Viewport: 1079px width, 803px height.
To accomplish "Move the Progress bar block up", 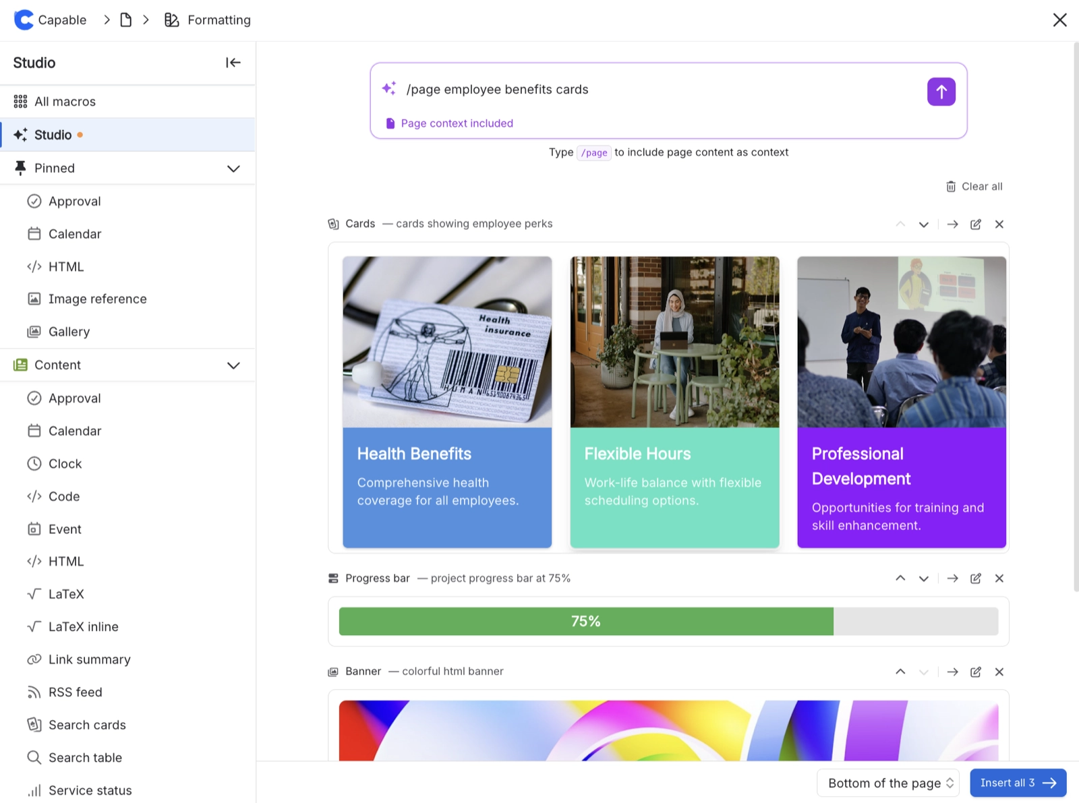I will point(900,578).
